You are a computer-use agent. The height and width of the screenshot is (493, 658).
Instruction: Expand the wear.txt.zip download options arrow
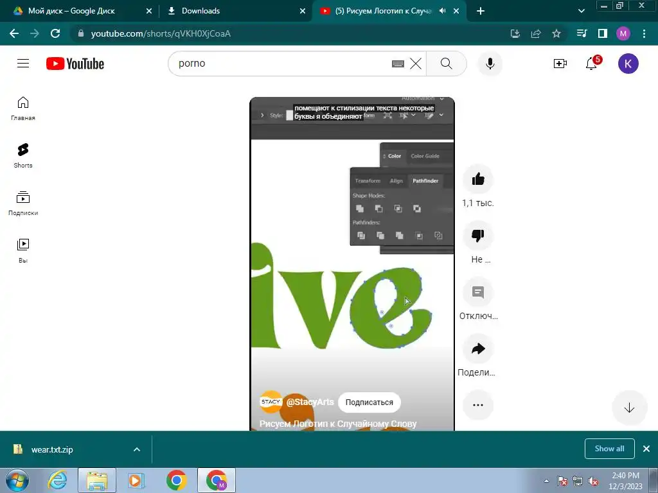[x=137, y=449]
